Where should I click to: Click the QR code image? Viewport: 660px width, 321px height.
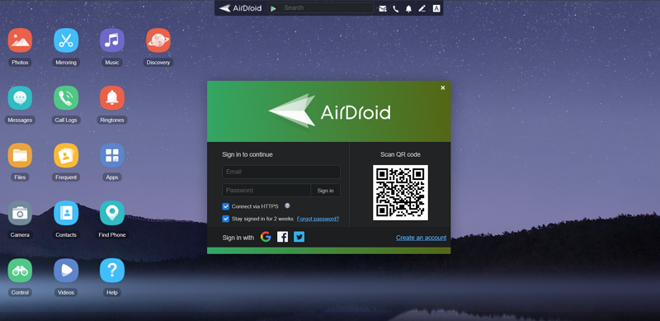click(x=400, y=192)
